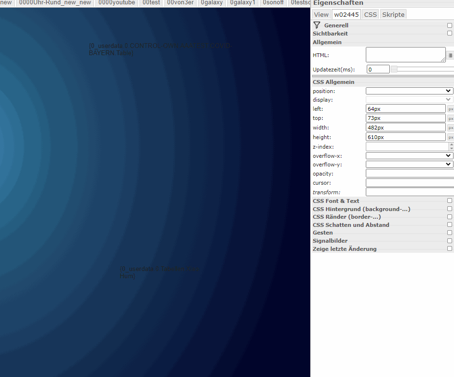Enable the Sichtbarkeit section checkbox
Image resolution: width=454 pixels, height=377 pixels.
450,34
